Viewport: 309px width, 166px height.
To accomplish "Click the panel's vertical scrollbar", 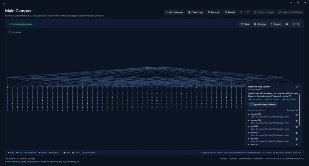I will [299, 110].
